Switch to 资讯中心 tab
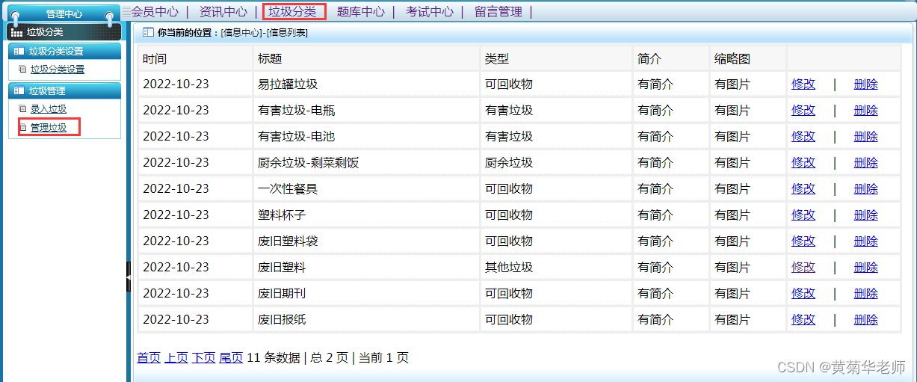917x382 pixels. click(x=223, y=11)
